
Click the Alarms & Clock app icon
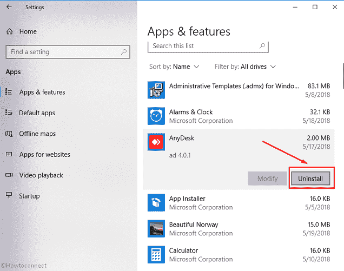[x=156, y=116]
